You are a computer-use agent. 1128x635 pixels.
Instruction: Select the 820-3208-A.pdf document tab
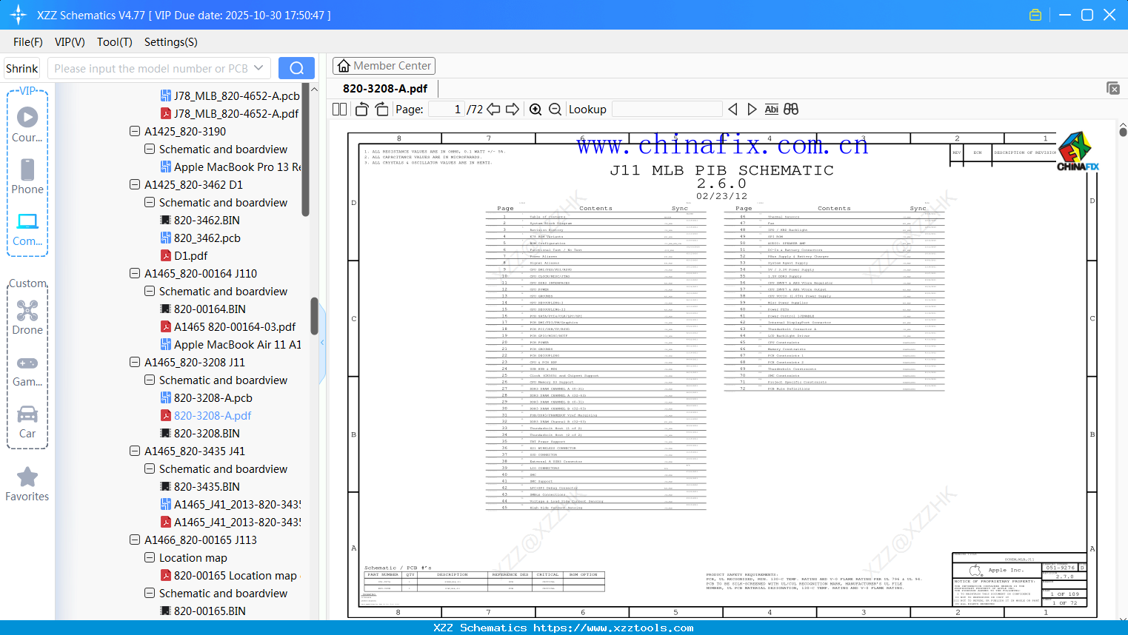(385, 89)
